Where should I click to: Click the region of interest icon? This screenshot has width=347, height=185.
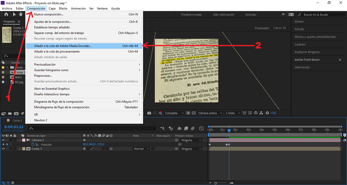[x=188, y=113]
